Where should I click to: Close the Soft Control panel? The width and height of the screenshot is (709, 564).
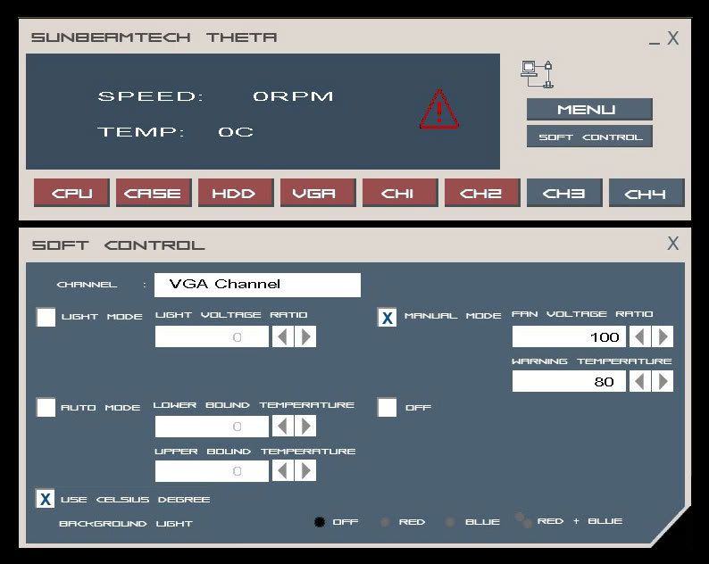(672, 243)
